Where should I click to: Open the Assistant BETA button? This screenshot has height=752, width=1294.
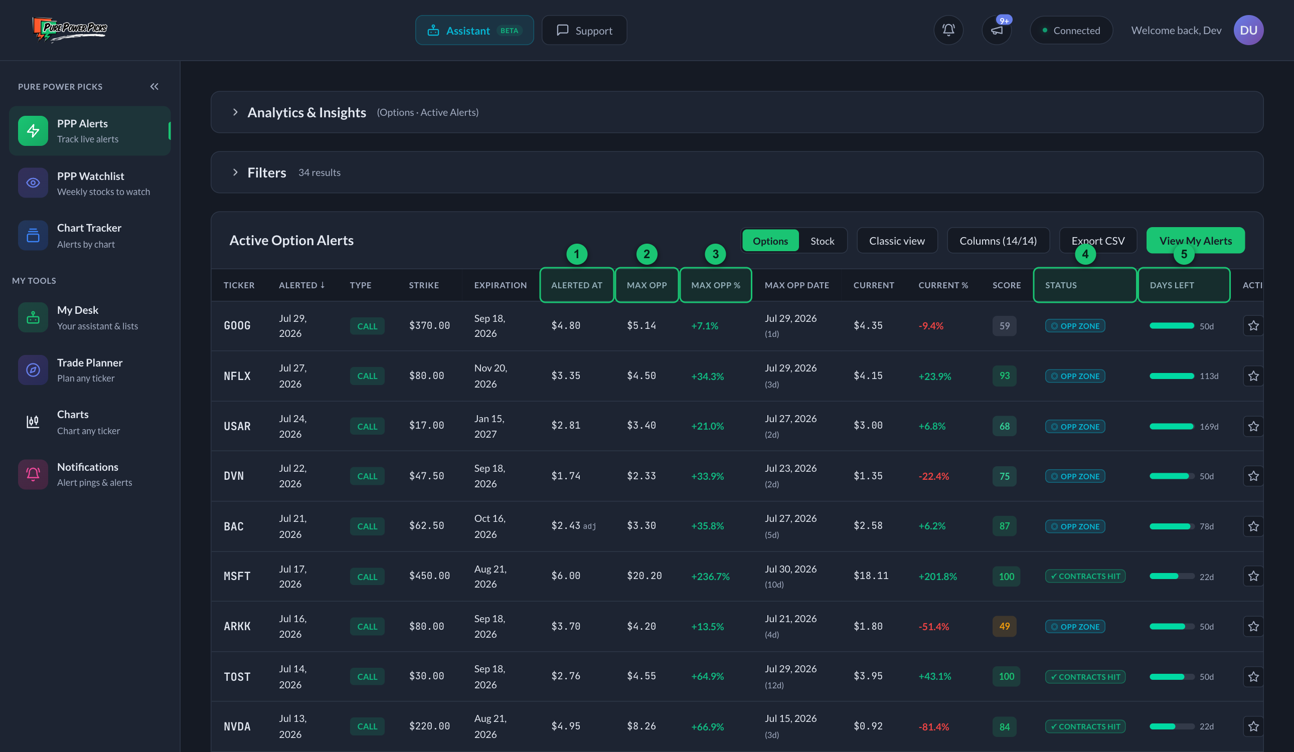474,30
